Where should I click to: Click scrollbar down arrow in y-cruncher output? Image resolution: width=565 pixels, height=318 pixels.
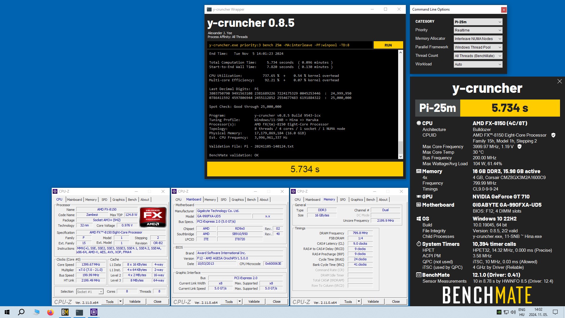pos(401,157)
